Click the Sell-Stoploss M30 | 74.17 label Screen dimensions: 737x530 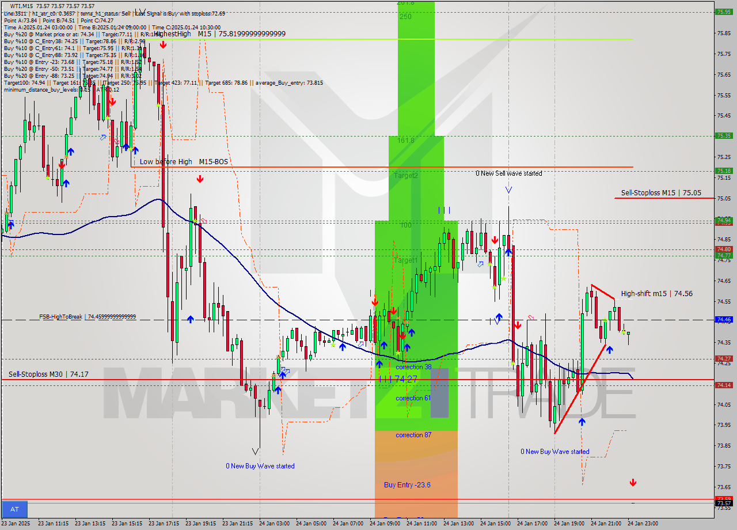(x=48, y=374)
